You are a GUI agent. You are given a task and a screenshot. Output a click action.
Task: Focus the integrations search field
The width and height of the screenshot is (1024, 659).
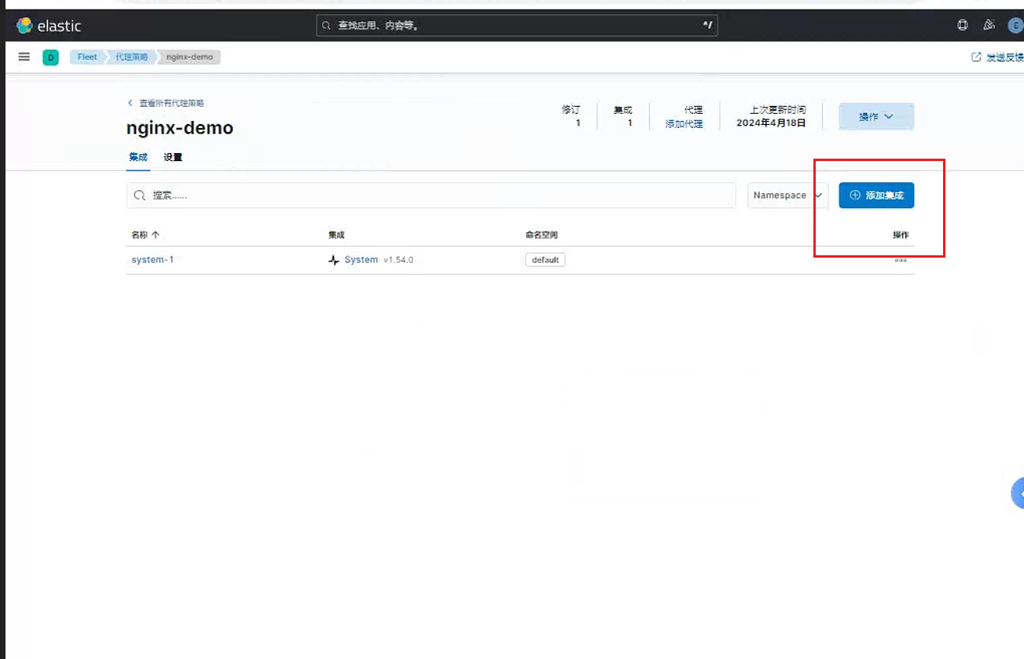click(x=431, y=196)
